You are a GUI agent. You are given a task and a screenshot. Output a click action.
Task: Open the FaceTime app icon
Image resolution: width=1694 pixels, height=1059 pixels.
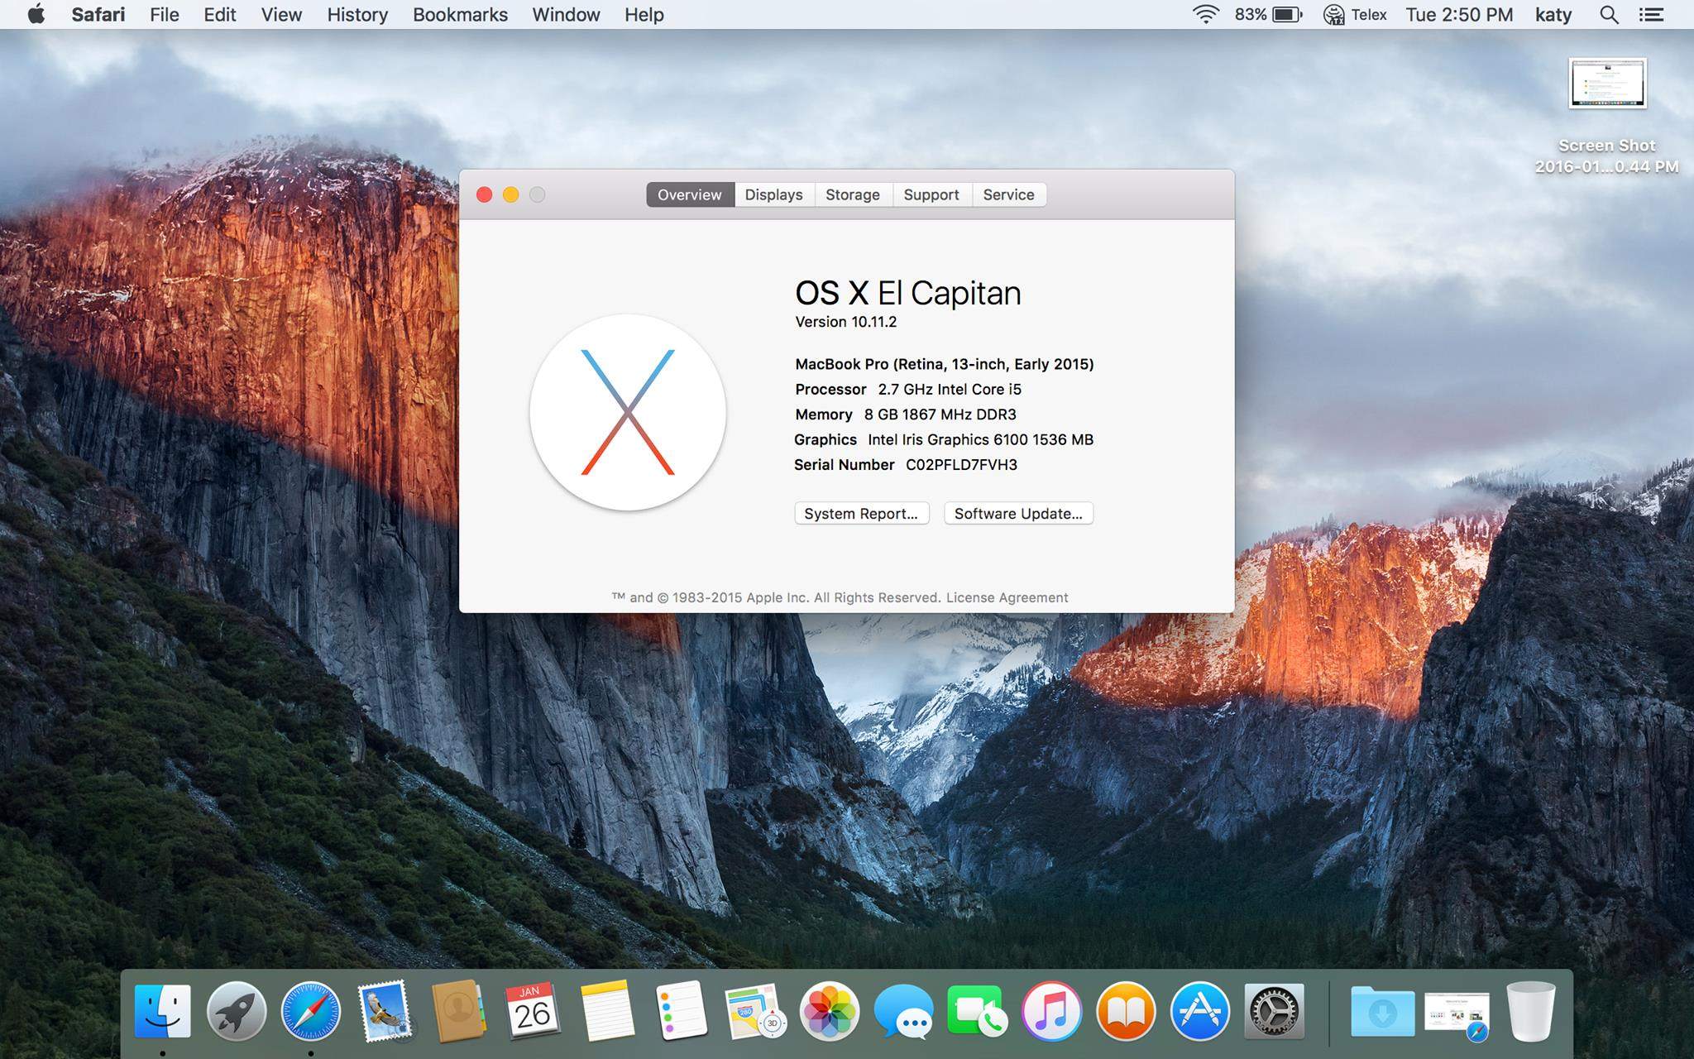tap(977, 1011)
